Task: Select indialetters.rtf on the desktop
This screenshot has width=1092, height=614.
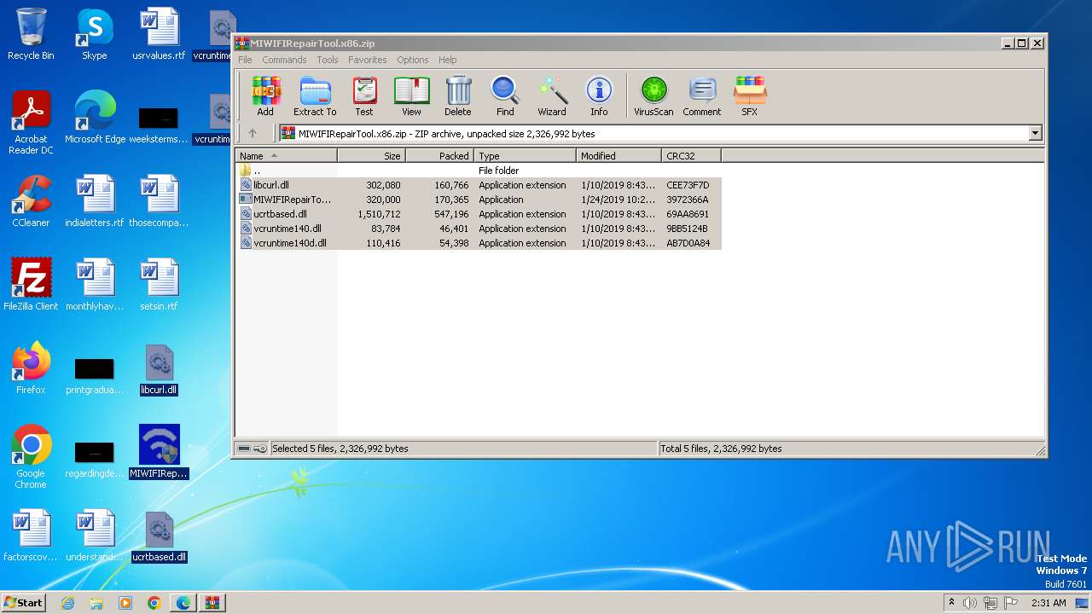Action: [x=95, y=202]
